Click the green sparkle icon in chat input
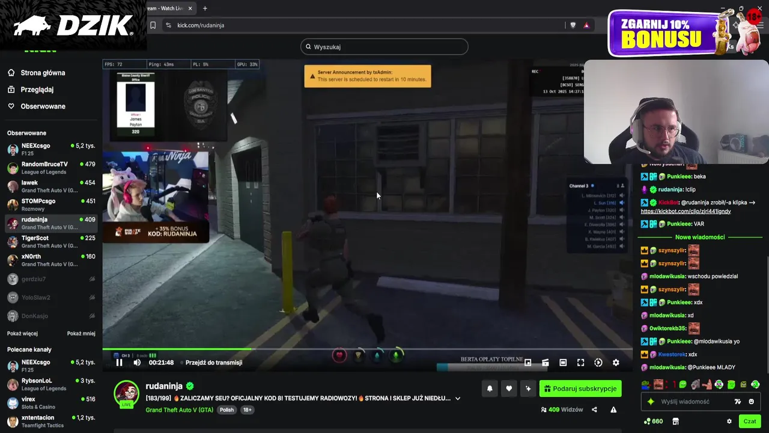The image size is (769, 433). tap(651, 402)
